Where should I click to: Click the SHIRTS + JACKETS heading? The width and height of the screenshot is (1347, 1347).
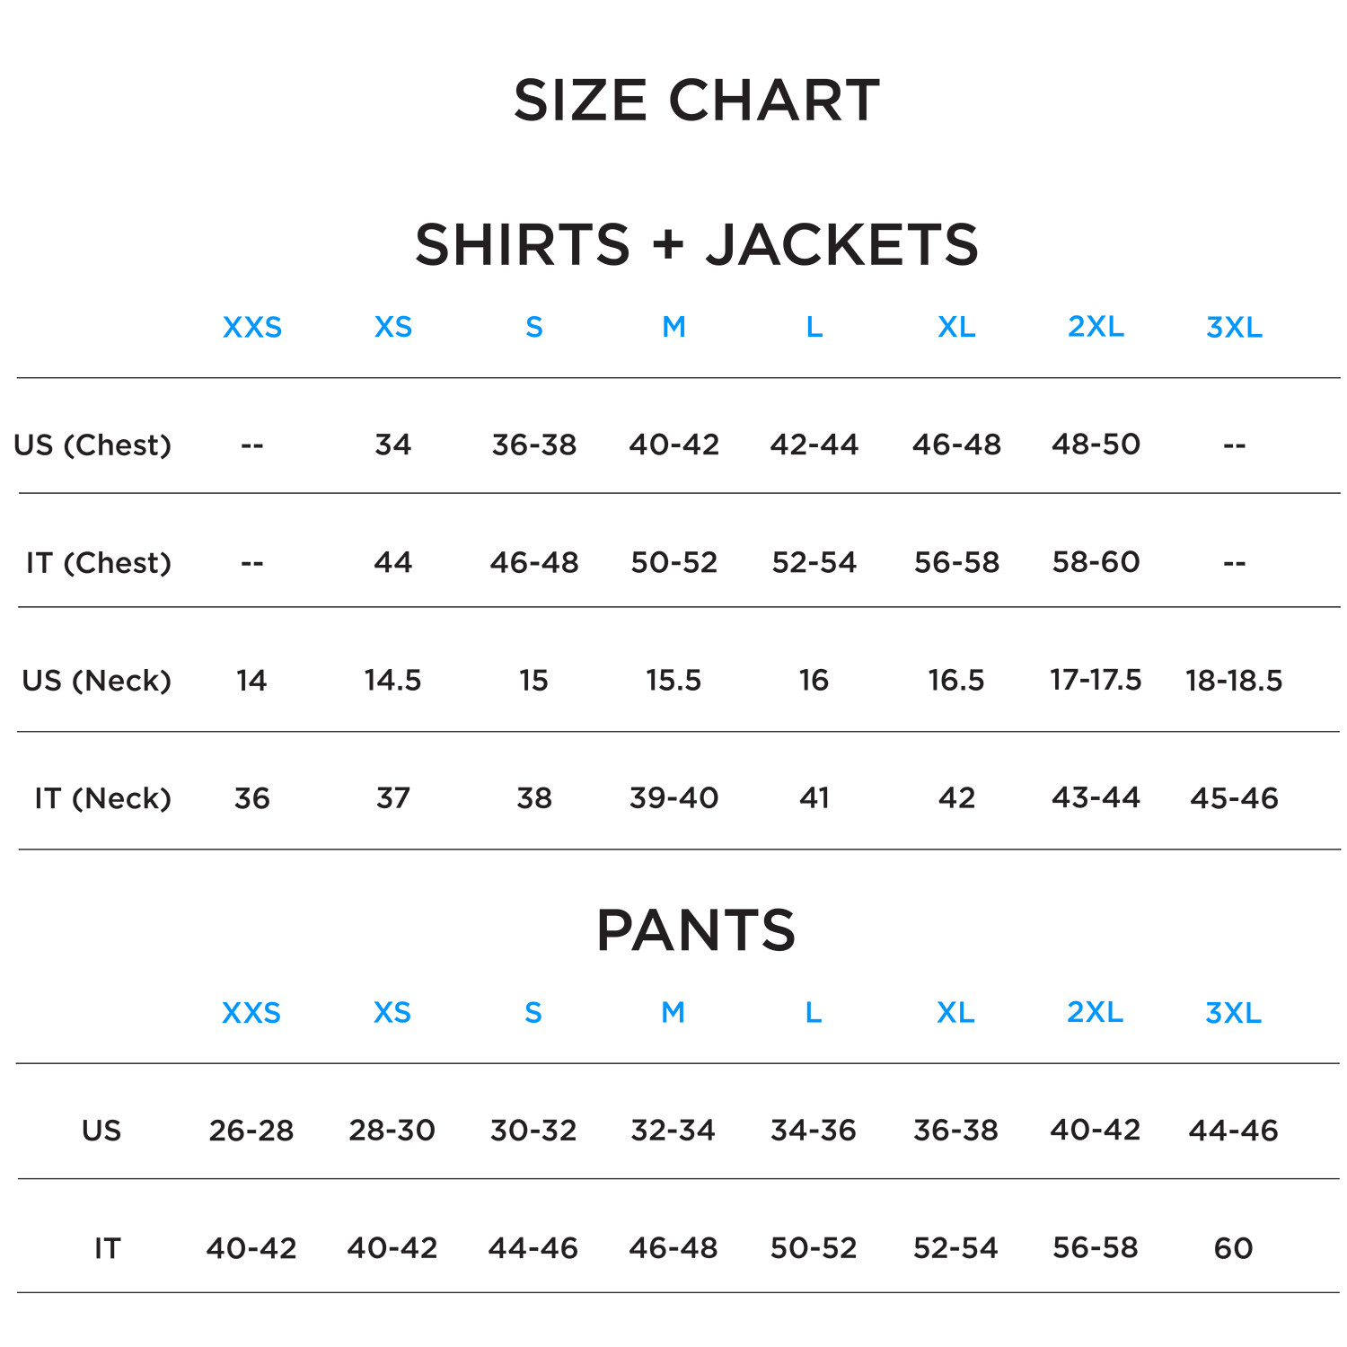[x=696, y=244]
